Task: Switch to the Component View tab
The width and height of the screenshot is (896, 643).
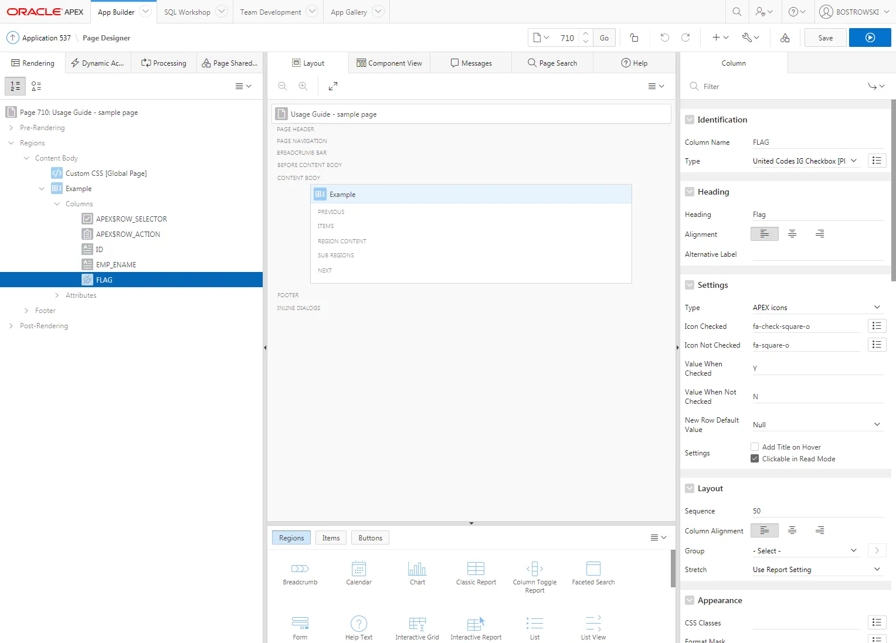Action: pyautogui.click(x=389, y=63)
